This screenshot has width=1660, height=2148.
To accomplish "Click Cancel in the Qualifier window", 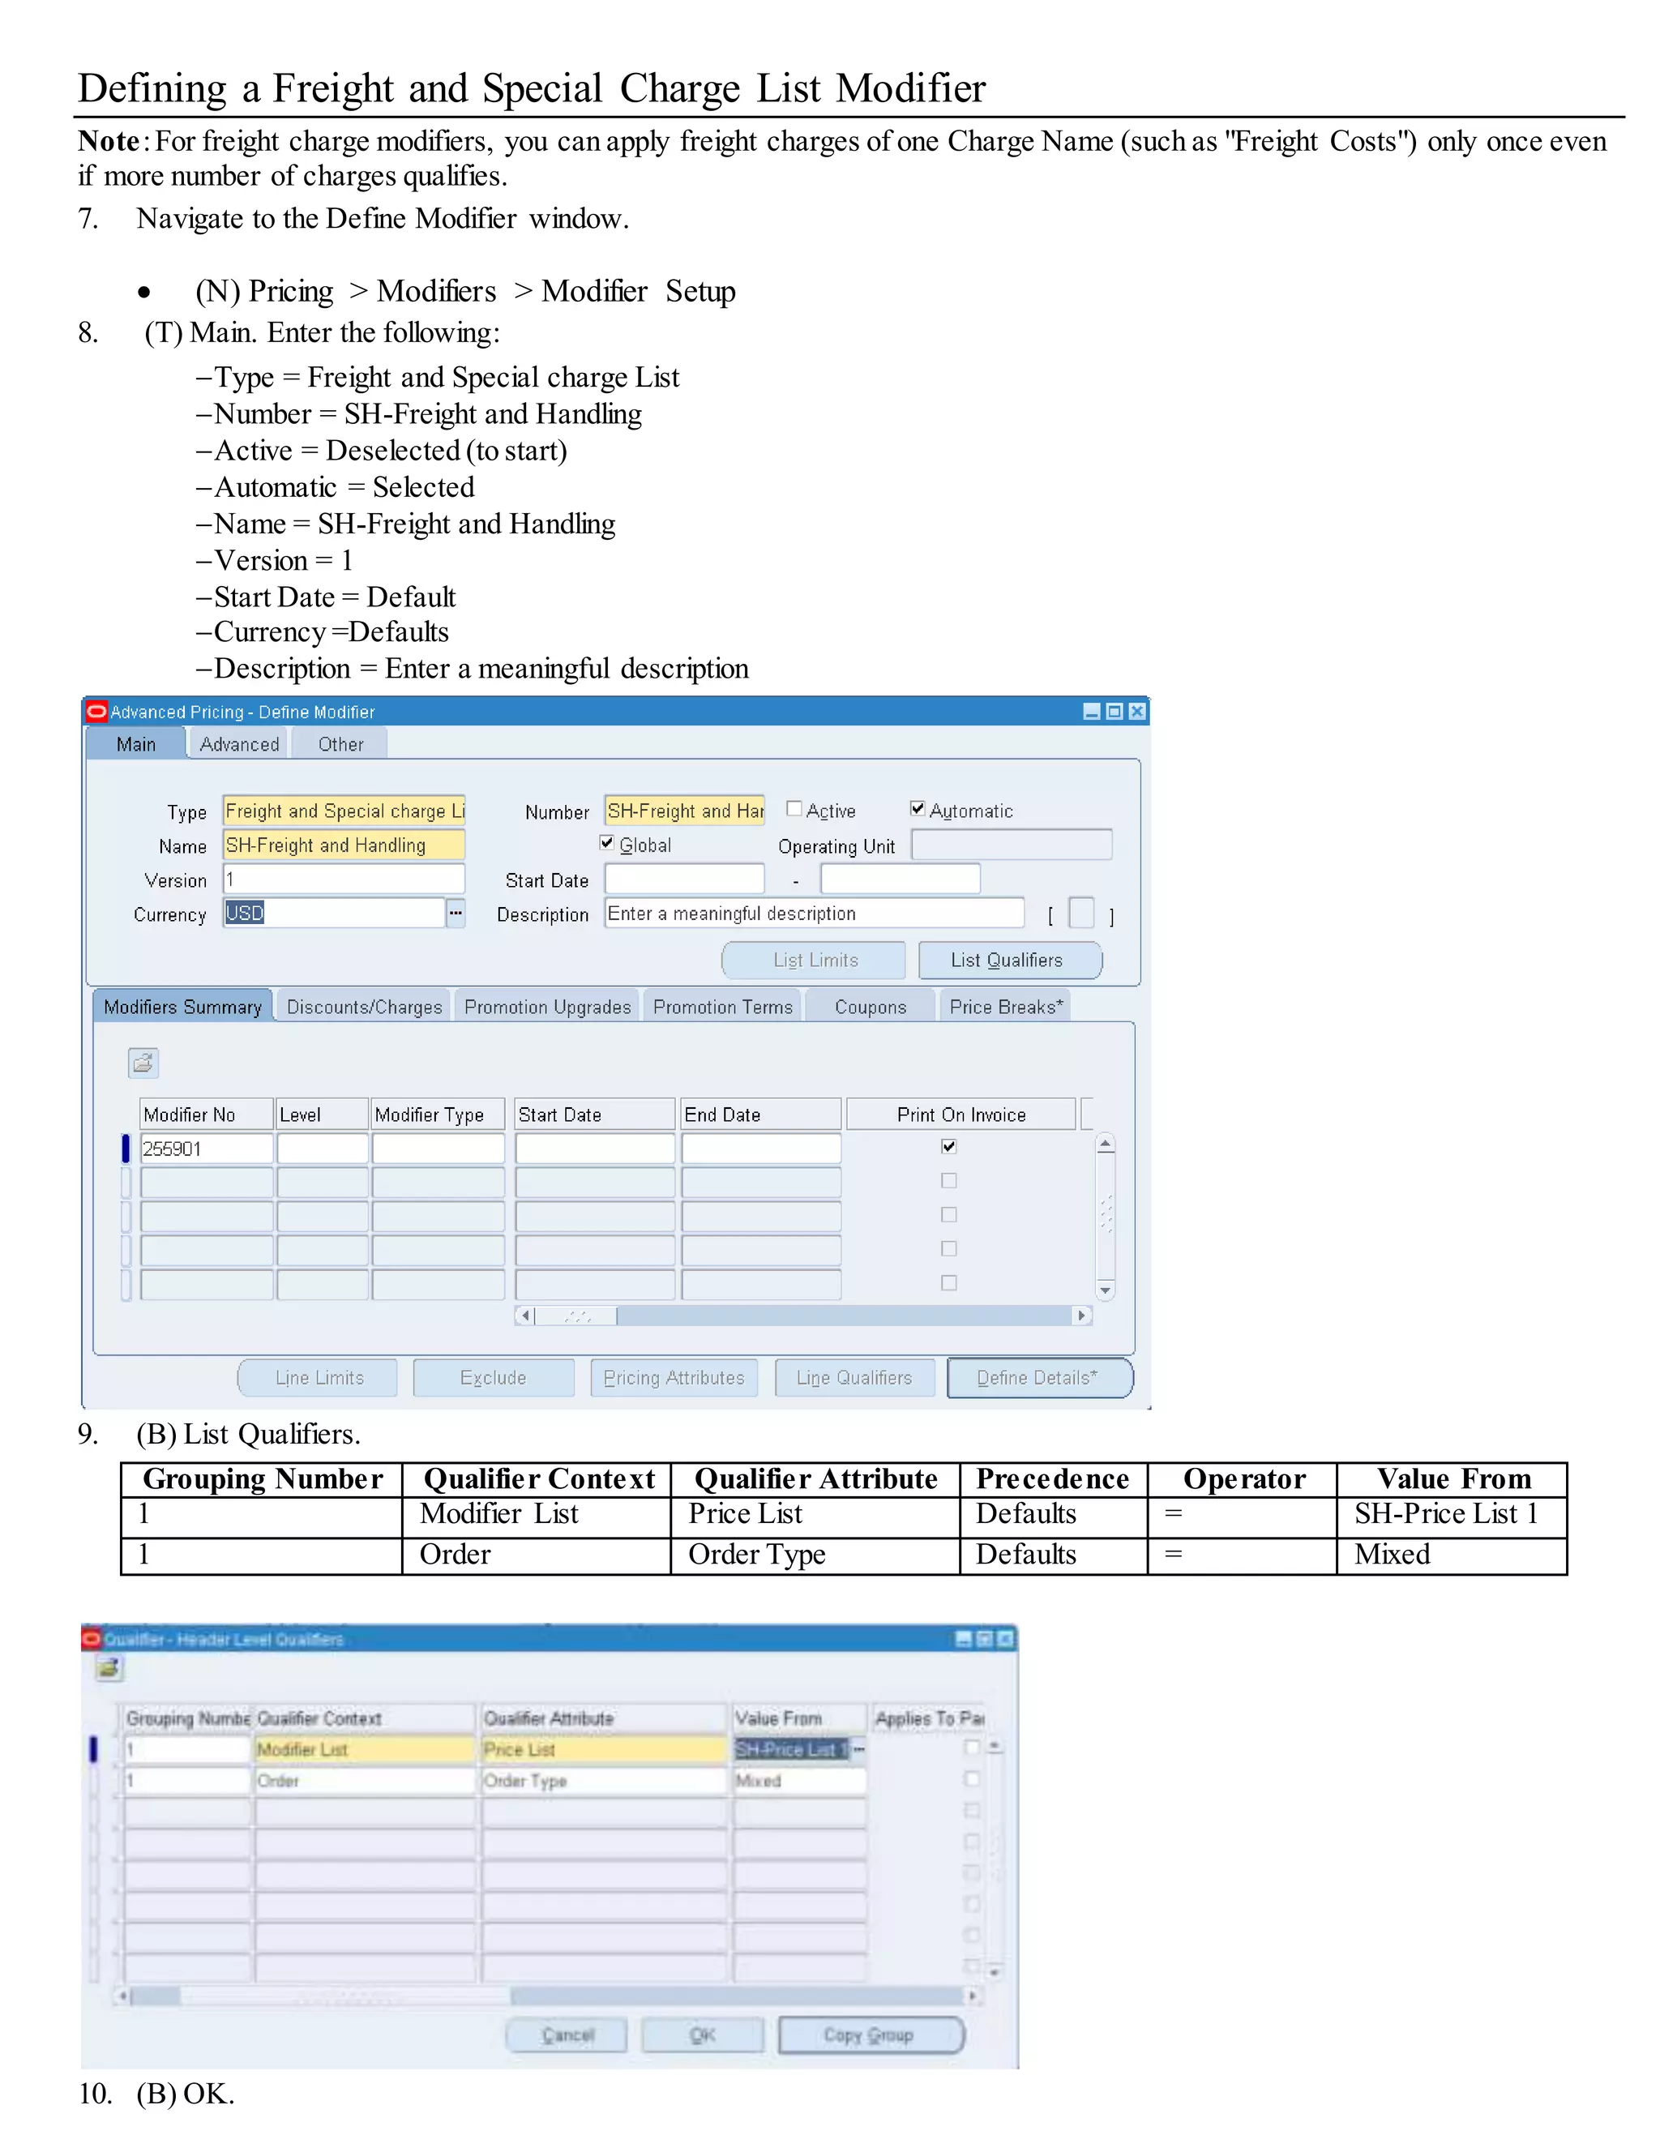I will coord(567,2035).
